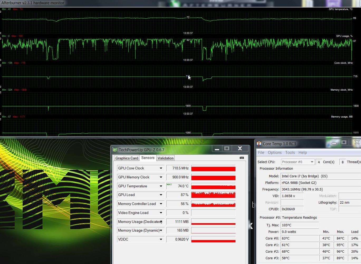
Task: Click the GPU Core Clock history bar
Action: [213, 168]
